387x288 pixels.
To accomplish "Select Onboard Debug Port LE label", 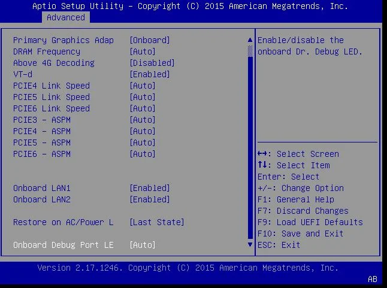I will pos(64,245).
